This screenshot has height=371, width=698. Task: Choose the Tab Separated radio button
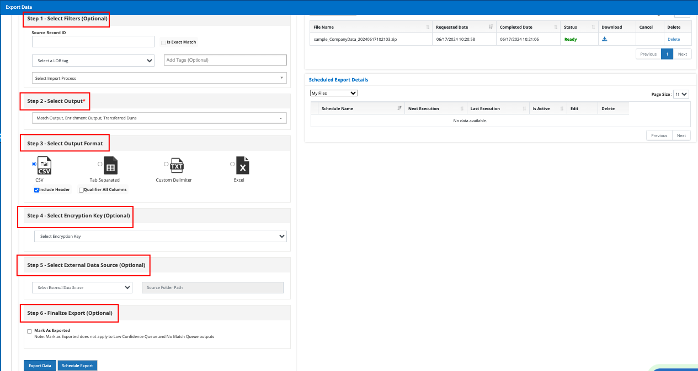pyautogui.click(x=100, y=164)
